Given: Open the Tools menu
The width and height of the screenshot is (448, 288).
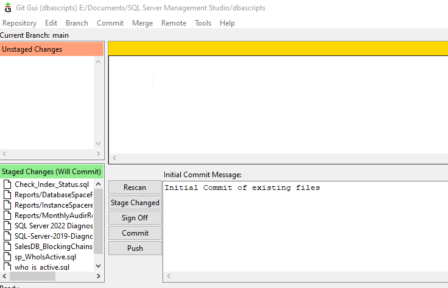Looking at the screenshot, I should [x=203, y=23].
